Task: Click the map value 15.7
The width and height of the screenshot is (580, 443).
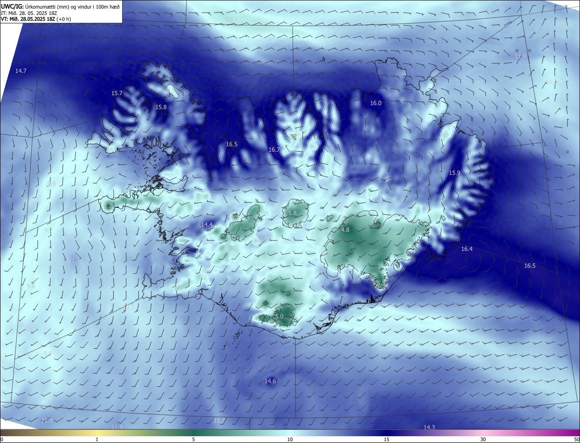Action: point(117,93)
